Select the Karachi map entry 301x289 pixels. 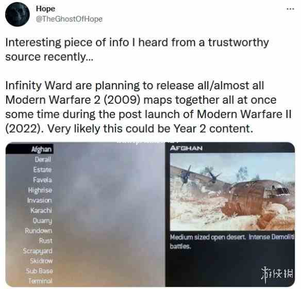(x=41, y=211)
